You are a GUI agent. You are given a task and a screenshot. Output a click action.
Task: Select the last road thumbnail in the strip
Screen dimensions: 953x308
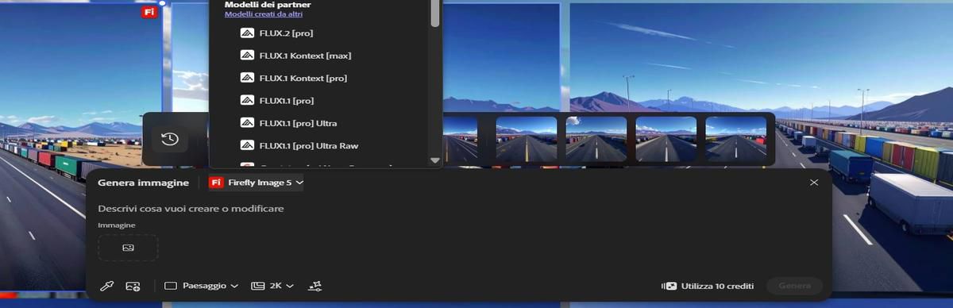click(x=736, y=139)
